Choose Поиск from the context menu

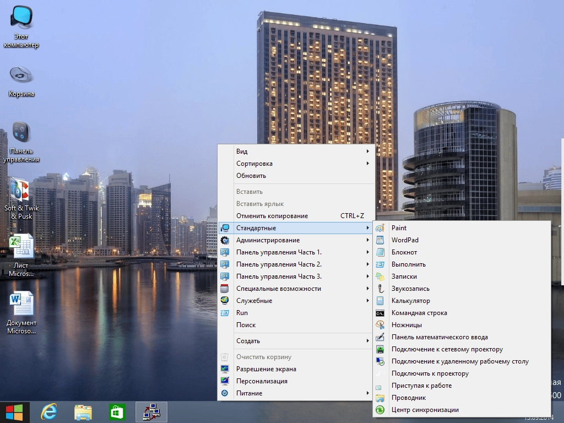296,325
